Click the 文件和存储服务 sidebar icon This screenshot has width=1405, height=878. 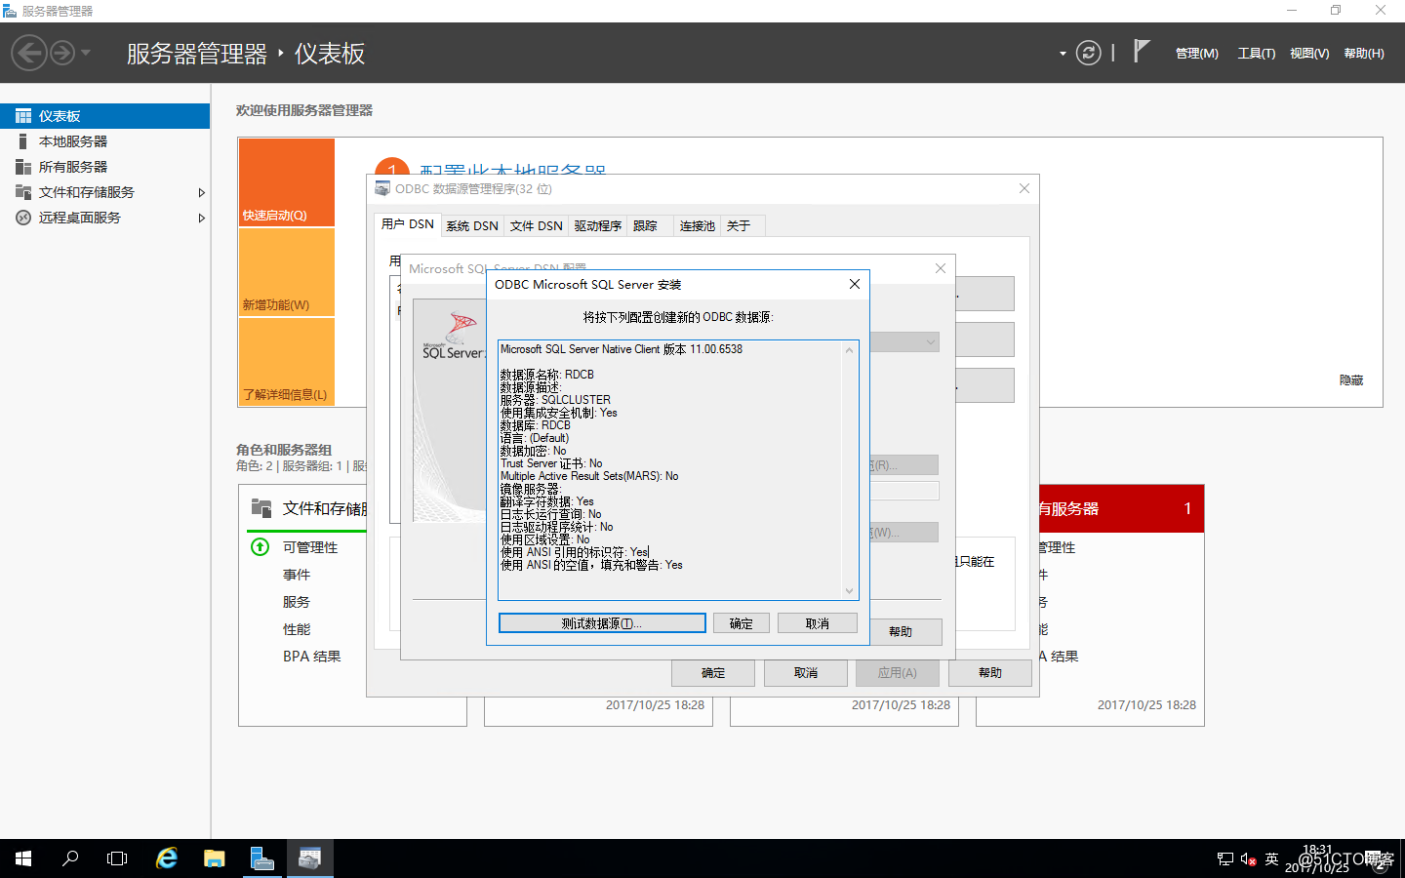click(23, 192)
